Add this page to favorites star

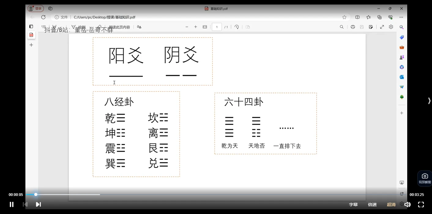[x=344, y=17]
